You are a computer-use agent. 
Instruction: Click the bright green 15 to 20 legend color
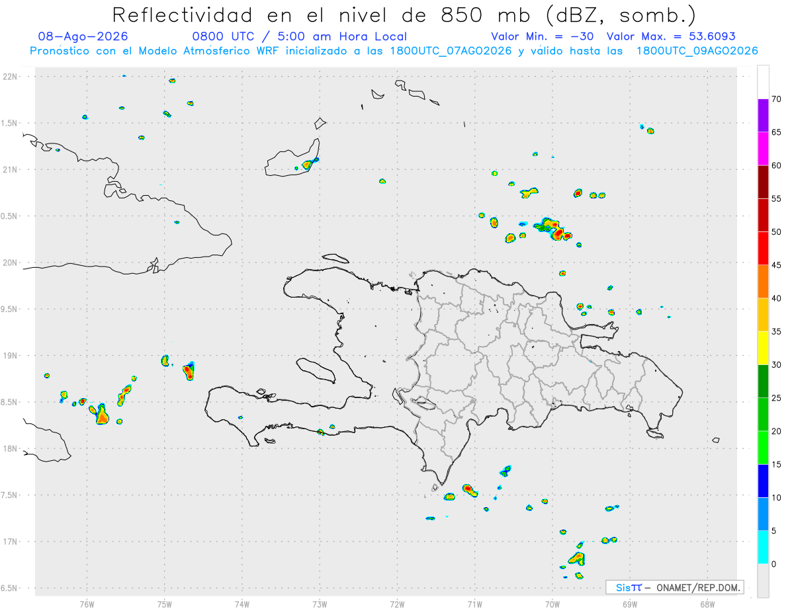(x=763, y=448)
